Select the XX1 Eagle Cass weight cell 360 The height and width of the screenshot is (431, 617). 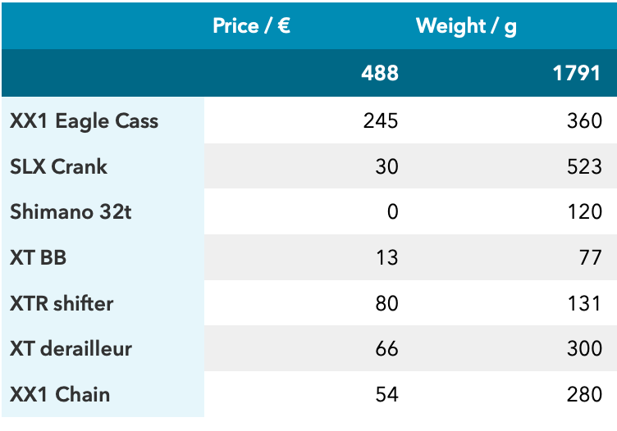(x=584, y=121)
